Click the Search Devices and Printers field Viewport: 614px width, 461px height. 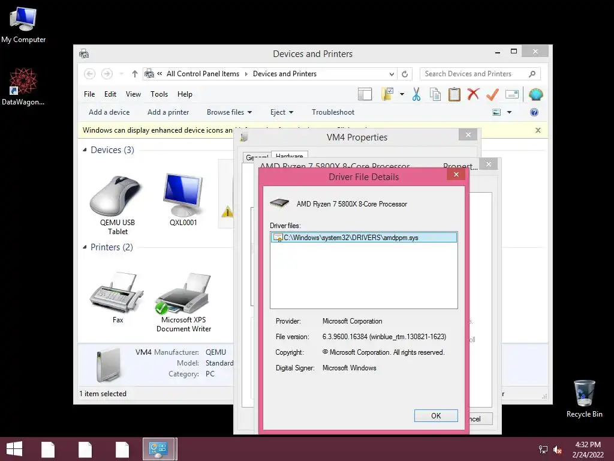480,74
